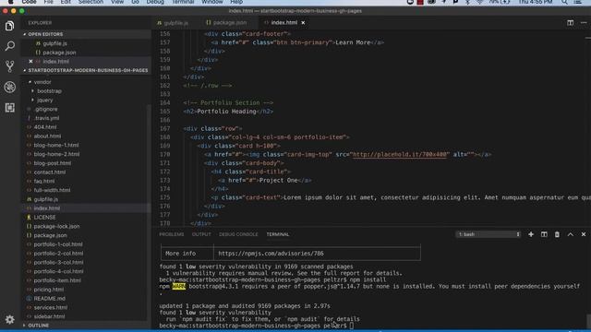Image resolution: width=591 pixels, height=332 pixels.
Task: Open the Explorer view in activity bar
Action: [10, 26]
